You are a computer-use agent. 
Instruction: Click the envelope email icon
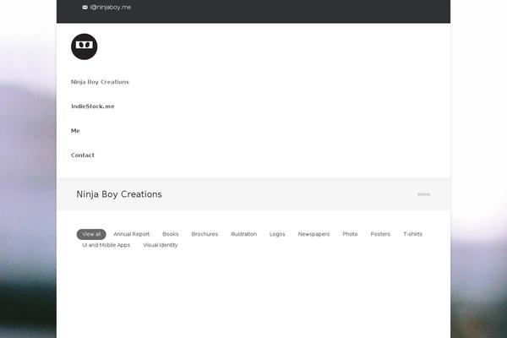(x=84, y=8)
